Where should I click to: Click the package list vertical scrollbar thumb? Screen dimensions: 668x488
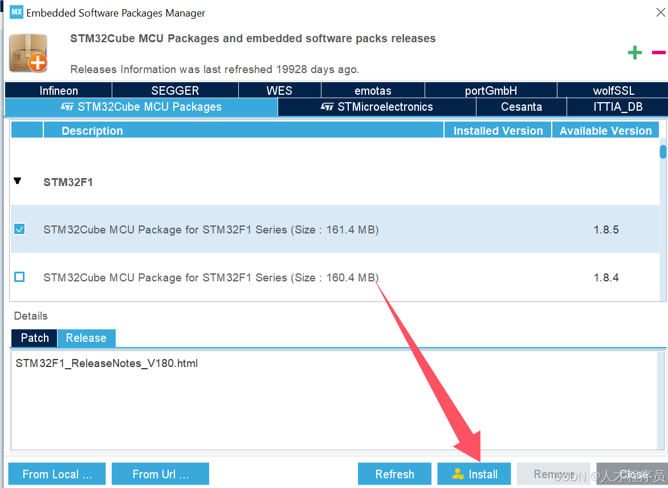click(662, 152)
